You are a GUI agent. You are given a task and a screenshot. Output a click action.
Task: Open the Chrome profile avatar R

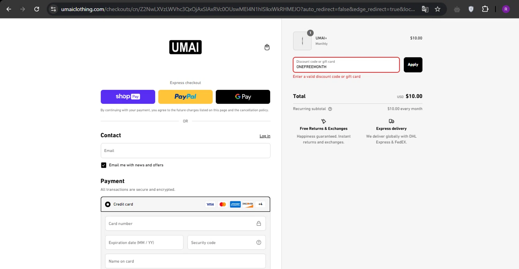click(506, 9)
